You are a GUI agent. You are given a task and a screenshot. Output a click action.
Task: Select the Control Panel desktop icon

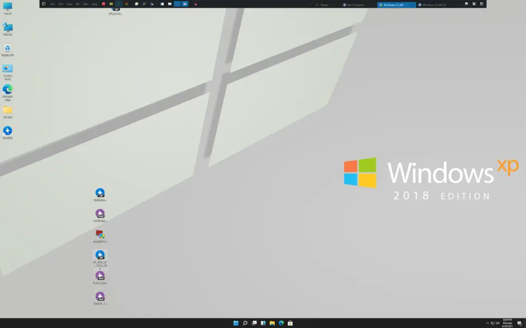(x=7, y=72)
